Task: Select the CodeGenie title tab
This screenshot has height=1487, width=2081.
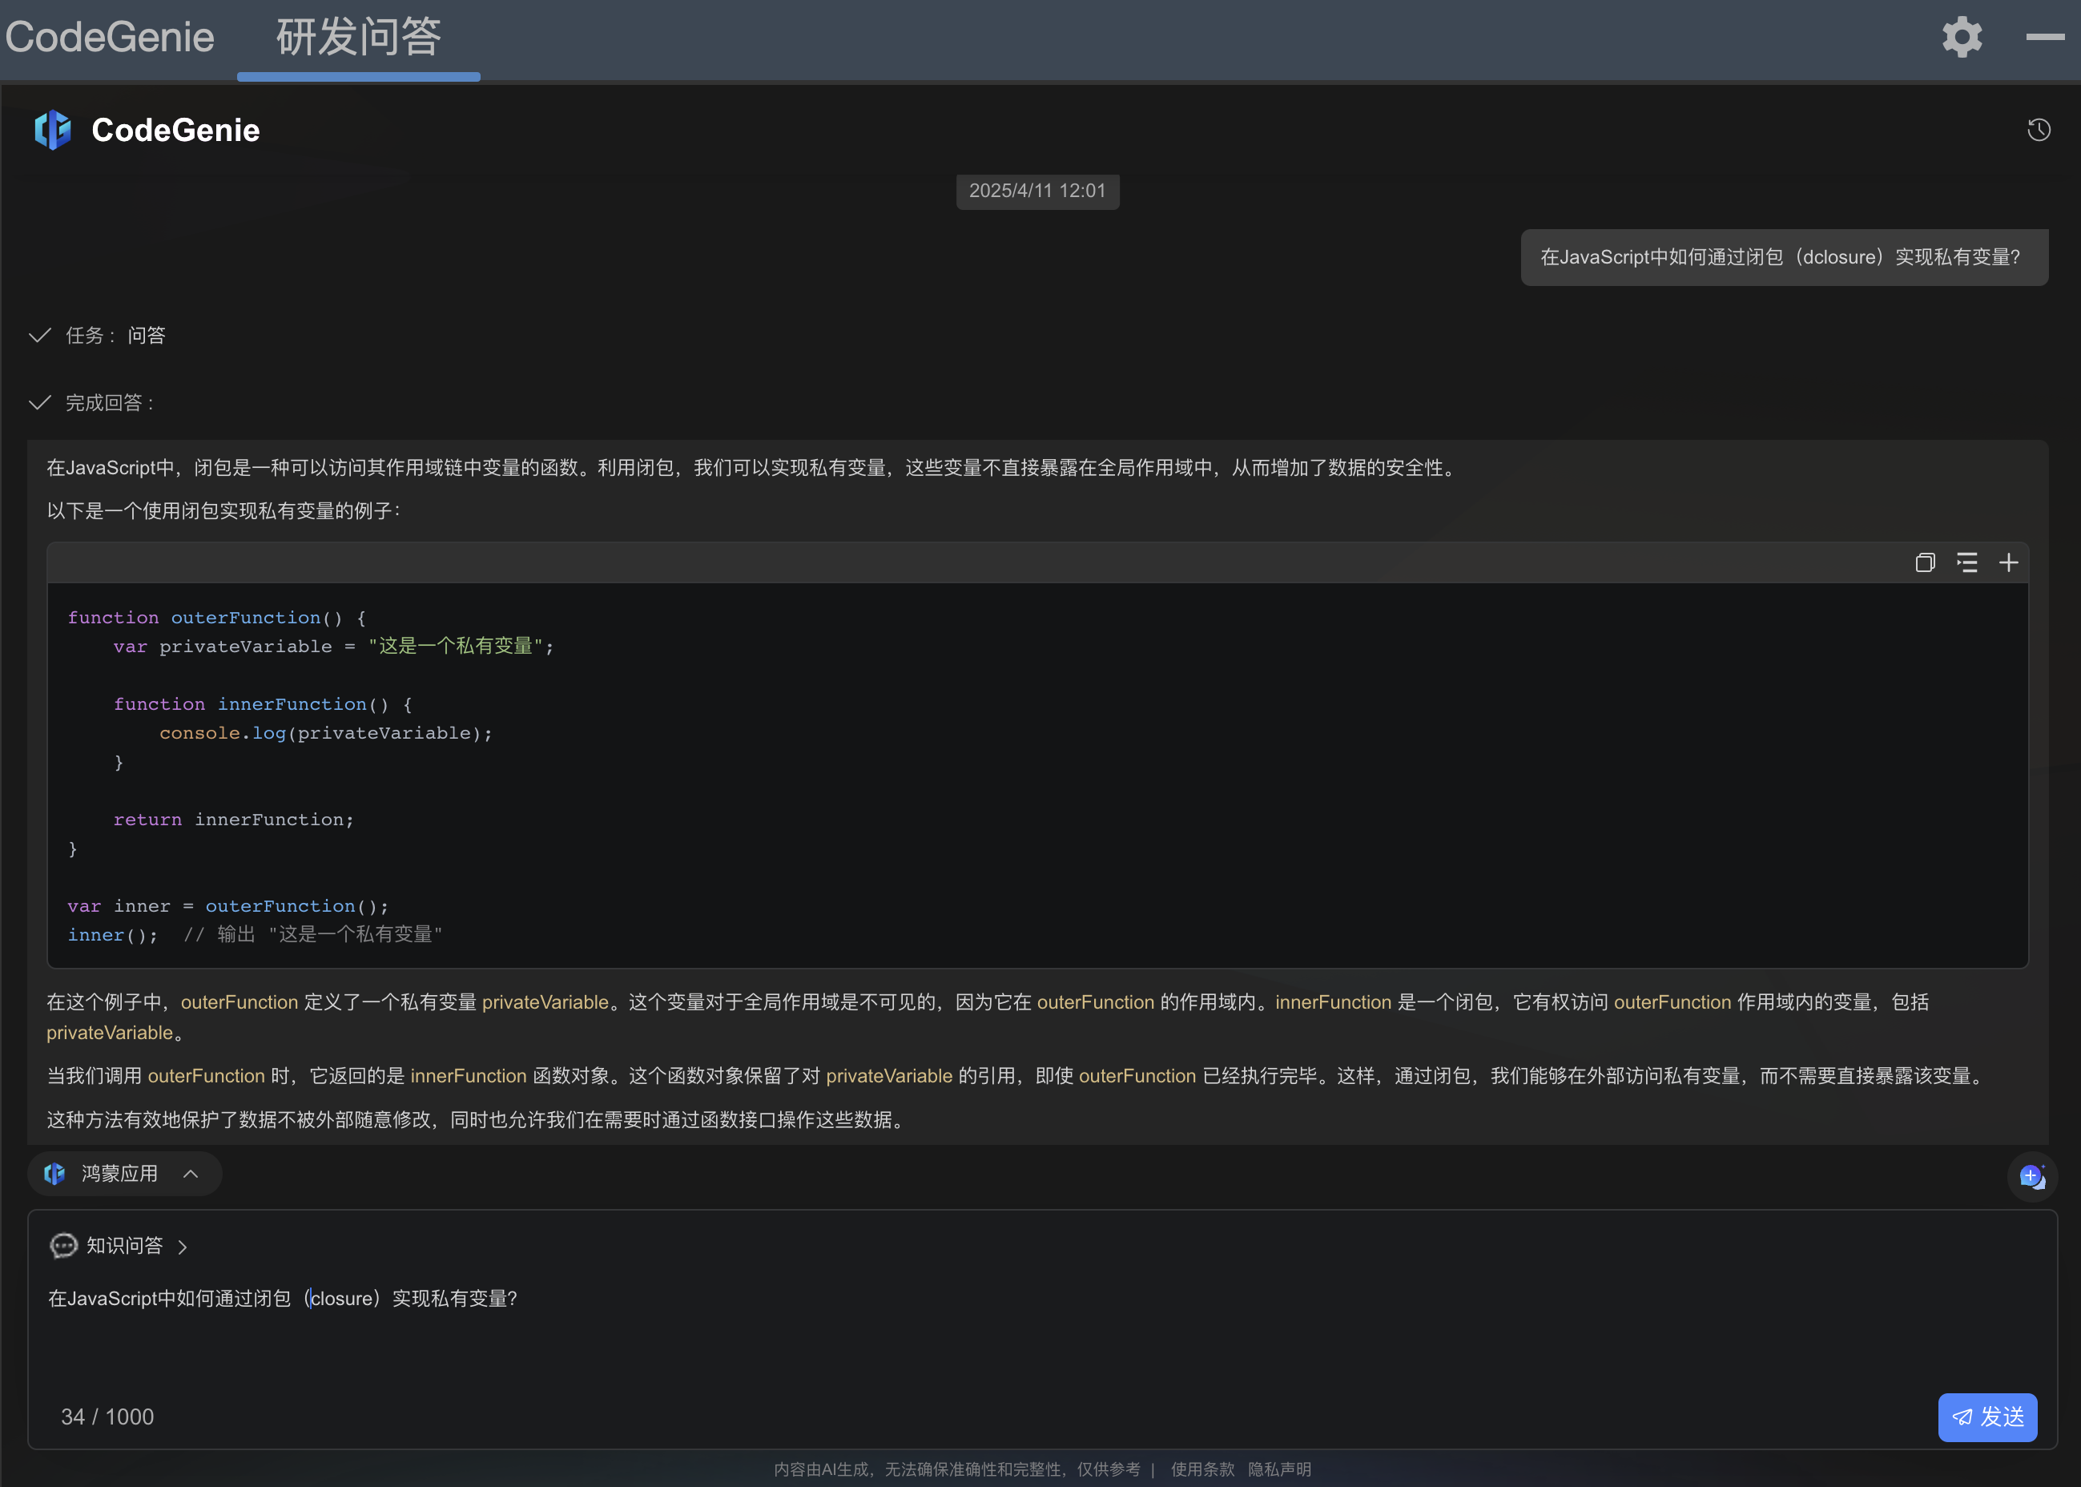Action: 110,38
